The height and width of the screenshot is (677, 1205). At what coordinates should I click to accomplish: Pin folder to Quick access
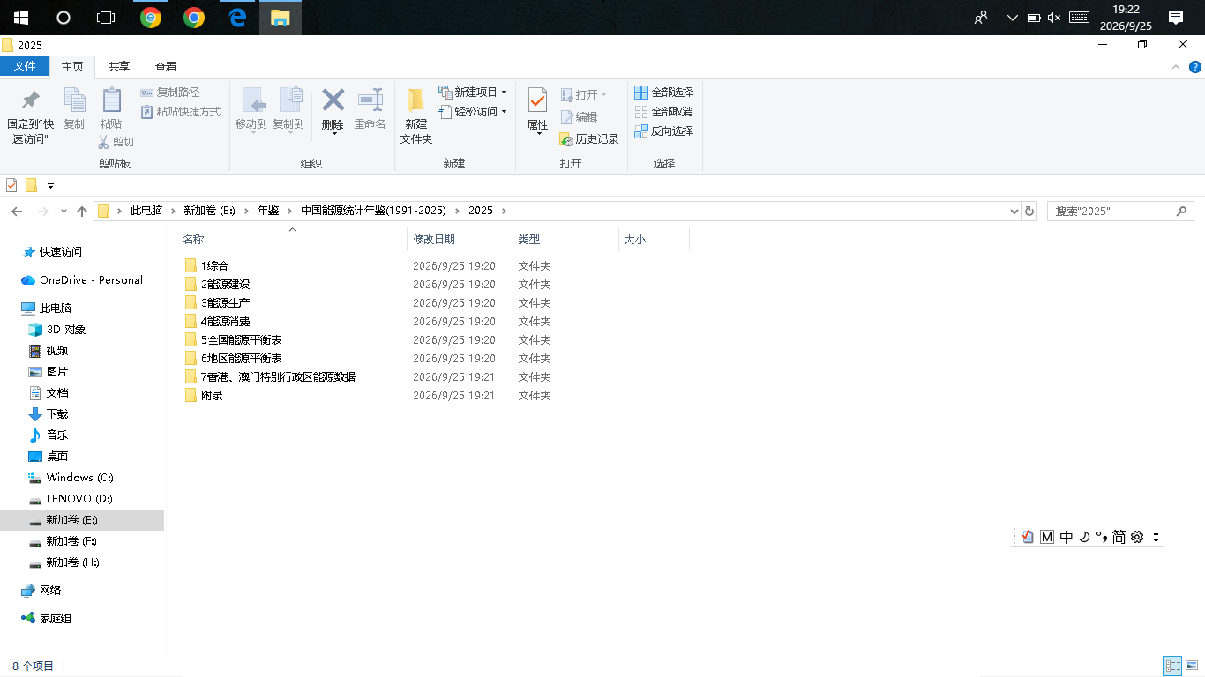coord(31,117)
